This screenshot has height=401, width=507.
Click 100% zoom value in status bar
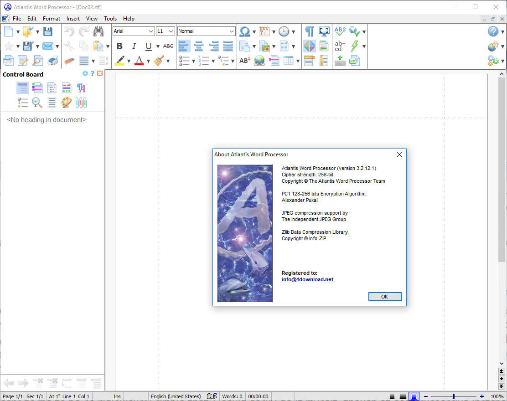pyautogui.click(x=497, y=396)
